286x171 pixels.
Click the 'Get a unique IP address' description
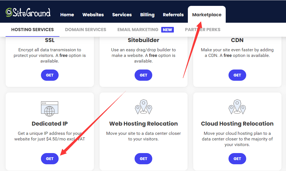[50, 136]
